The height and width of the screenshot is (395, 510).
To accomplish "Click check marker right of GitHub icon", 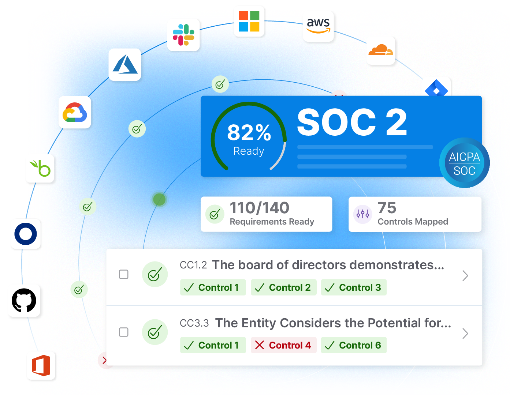I will pos(79,290).
